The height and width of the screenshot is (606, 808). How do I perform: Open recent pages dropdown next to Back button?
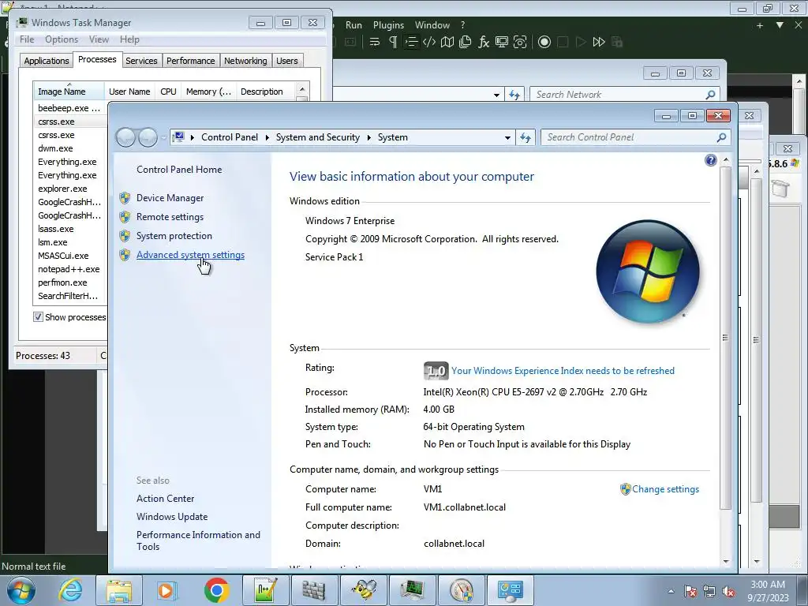coord(163,137)
